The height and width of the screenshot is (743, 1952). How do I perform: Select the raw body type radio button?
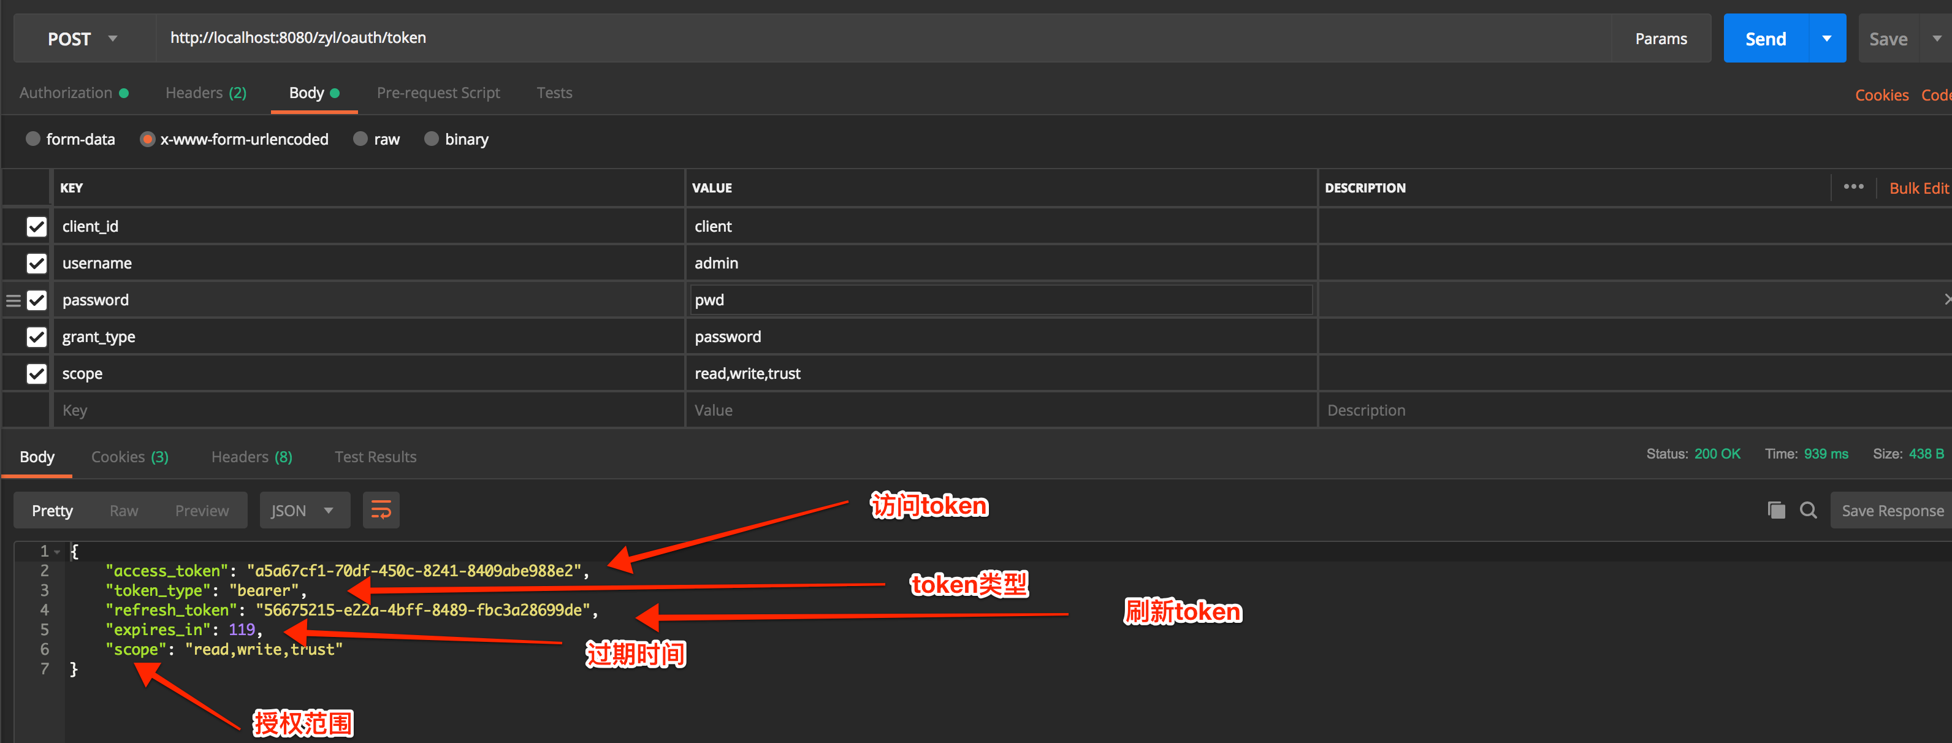(x=360, y=139)
